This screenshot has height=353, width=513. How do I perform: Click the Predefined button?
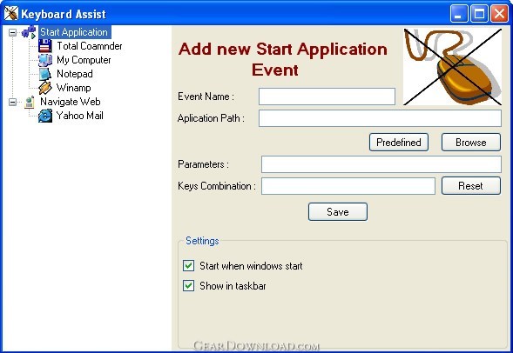pos(399,143)
